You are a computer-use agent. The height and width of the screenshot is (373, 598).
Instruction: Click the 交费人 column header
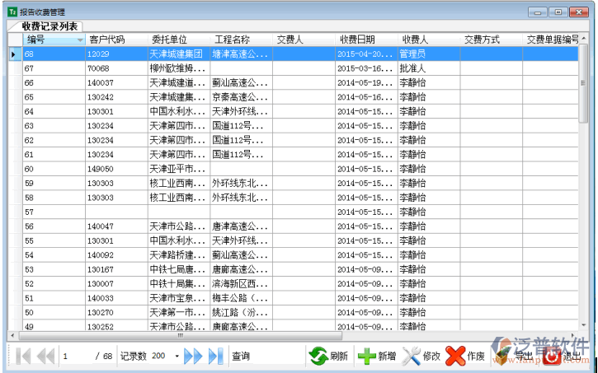pos(304,40)
